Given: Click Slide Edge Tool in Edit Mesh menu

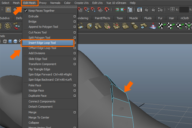Looking at the screenshot, I should 38,59.
